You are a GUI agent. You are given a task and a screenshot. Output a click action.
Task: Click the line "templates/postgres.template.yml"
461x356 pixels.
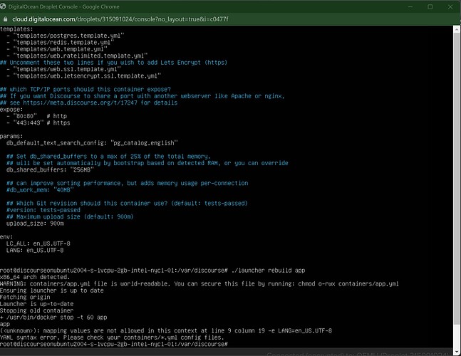(66, 36)
